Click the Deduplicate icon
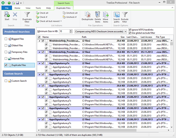Viewport: 176px width, 138px height. [87, 15]
